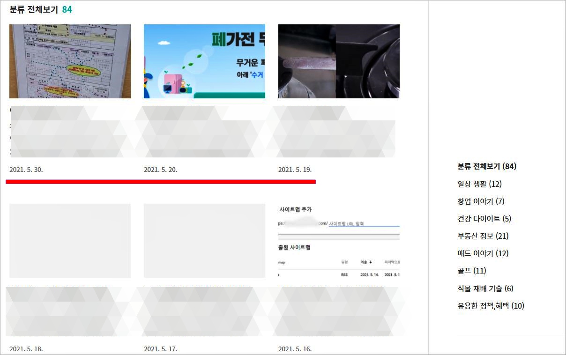Open the 사이트맵 추가 screenshot post thumbnail
Screen dimensions: 566x355
[339, 241]
